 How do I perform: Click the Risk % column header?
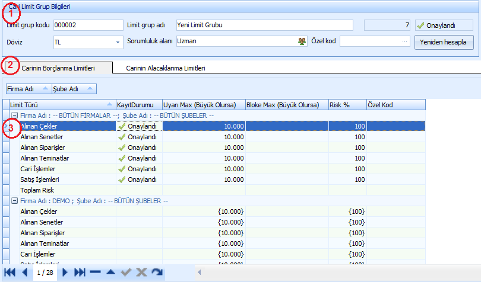point(347,105)
